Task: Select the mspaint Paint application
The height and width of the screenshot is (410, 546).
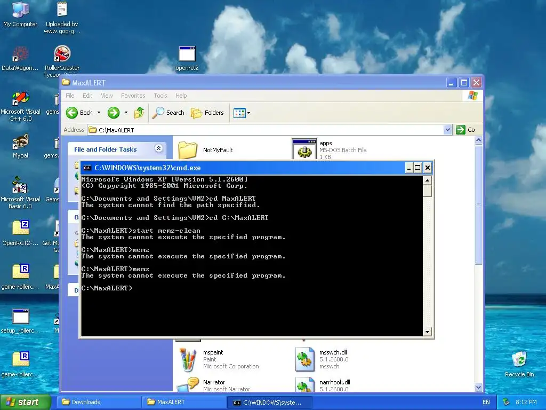Action: pyautogui.click(x=219, y=359)
